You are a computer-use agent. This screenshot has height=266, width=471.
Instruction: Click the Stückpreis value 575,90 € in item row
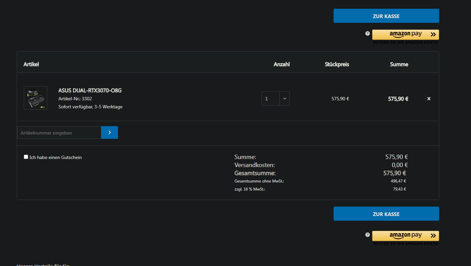340,99
